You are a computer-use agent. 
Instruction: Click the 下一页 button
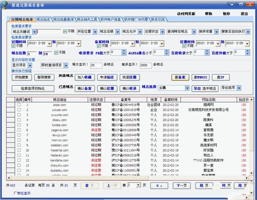pyautogui.click(x=182, y=185)
